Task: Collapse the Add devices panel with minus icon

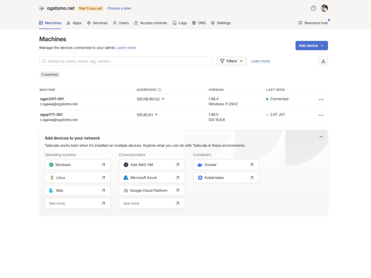Action: (321, 137)
